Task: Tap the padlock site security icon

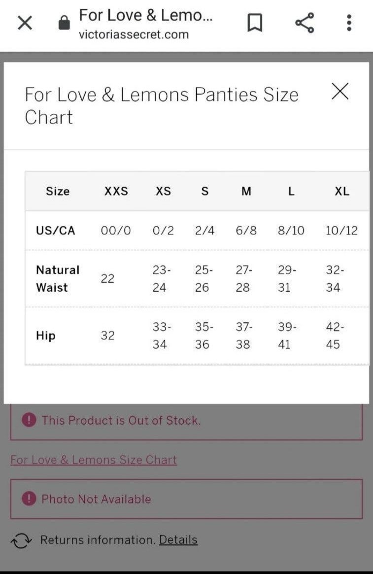Action: tap(64, 23)
